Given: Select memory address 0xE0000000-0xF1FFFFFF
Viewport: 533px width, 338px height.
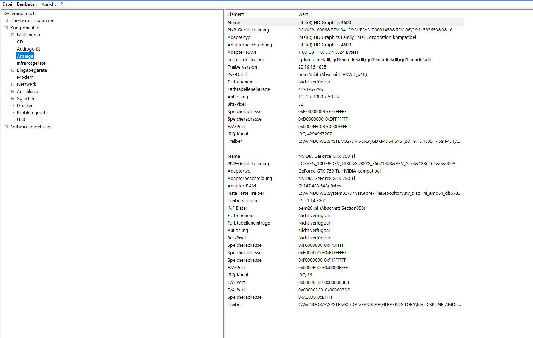Looking at the screenshot, I should [x=322, y=253].
